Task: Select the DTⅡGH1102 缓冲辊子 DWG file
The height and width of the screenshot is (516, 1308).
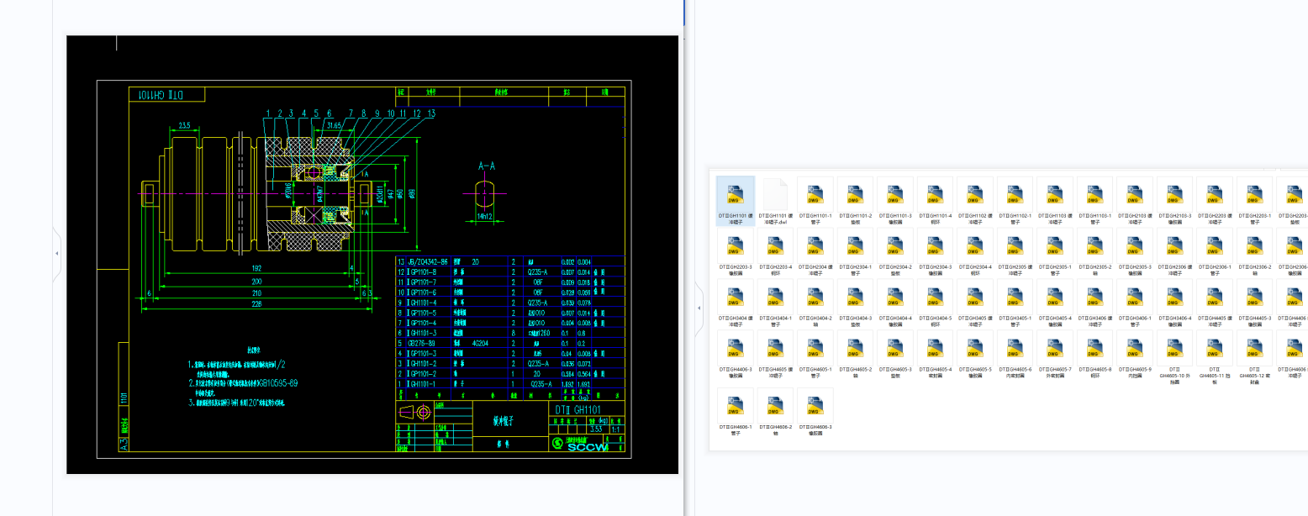Action: pos(975,201)
